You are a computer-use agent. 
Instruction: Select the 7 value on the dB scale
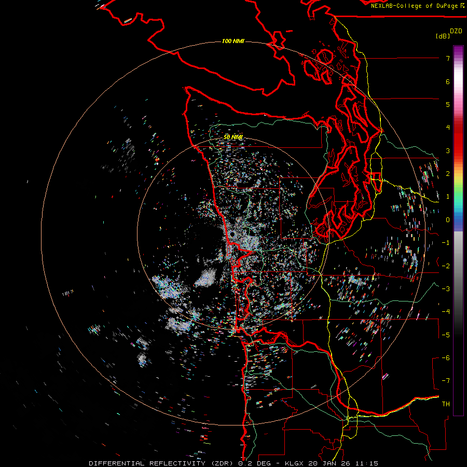(448, 58)
